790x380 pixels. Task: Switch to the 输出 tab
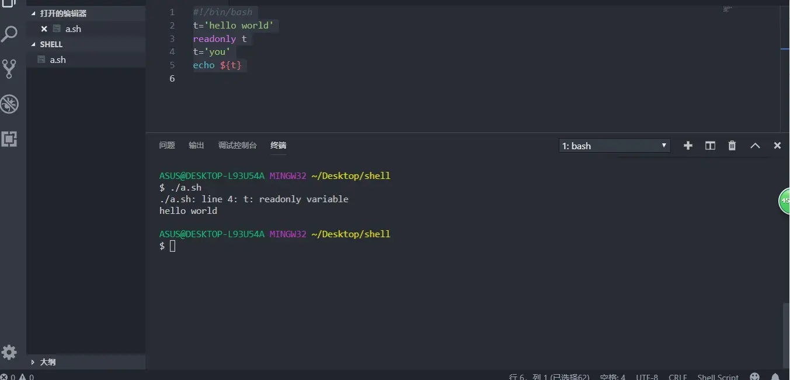[196, 145]
